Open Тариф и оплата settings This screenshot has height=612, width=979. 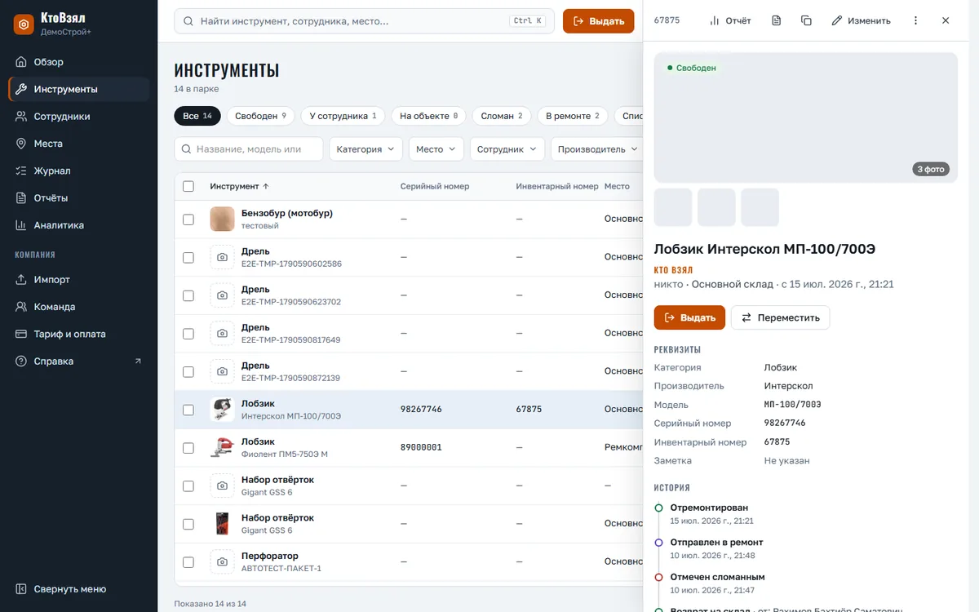[78, 334]
